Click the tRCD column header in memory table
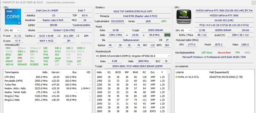256x113 pixels. [x=118, y=72]
